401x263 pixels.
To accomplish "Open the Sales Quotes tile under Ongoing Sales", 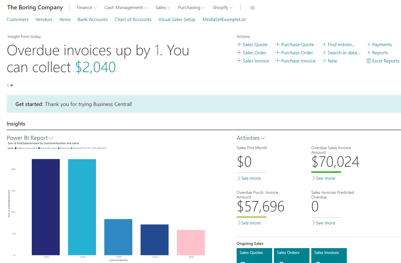I will pyautogui.click(x=254, y=255).
